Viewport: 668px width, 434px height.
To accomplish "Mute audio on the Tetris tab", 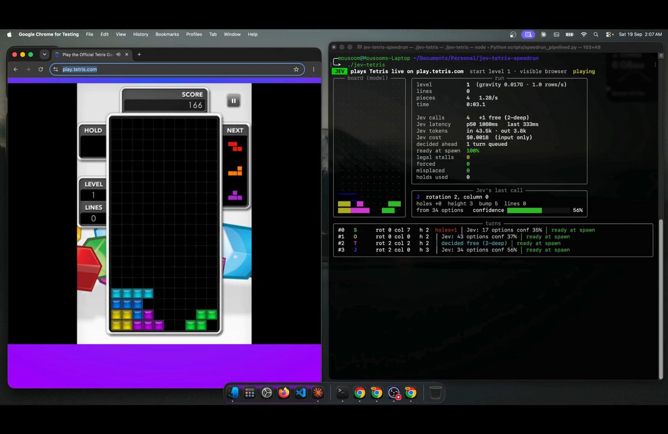I will 119,55.
